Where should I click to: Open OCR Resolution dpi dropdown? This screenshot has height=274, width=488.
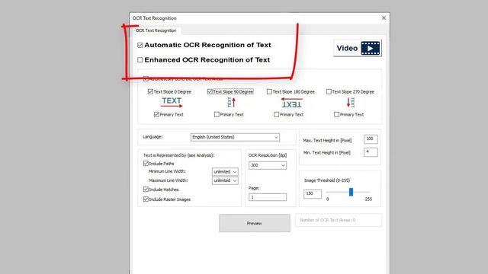(268, 165)
